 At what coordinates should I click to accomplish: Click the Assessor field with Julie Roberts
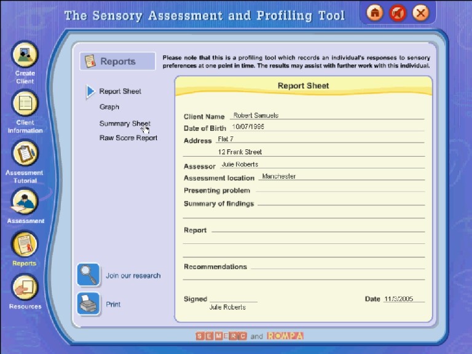coord(322,164)
